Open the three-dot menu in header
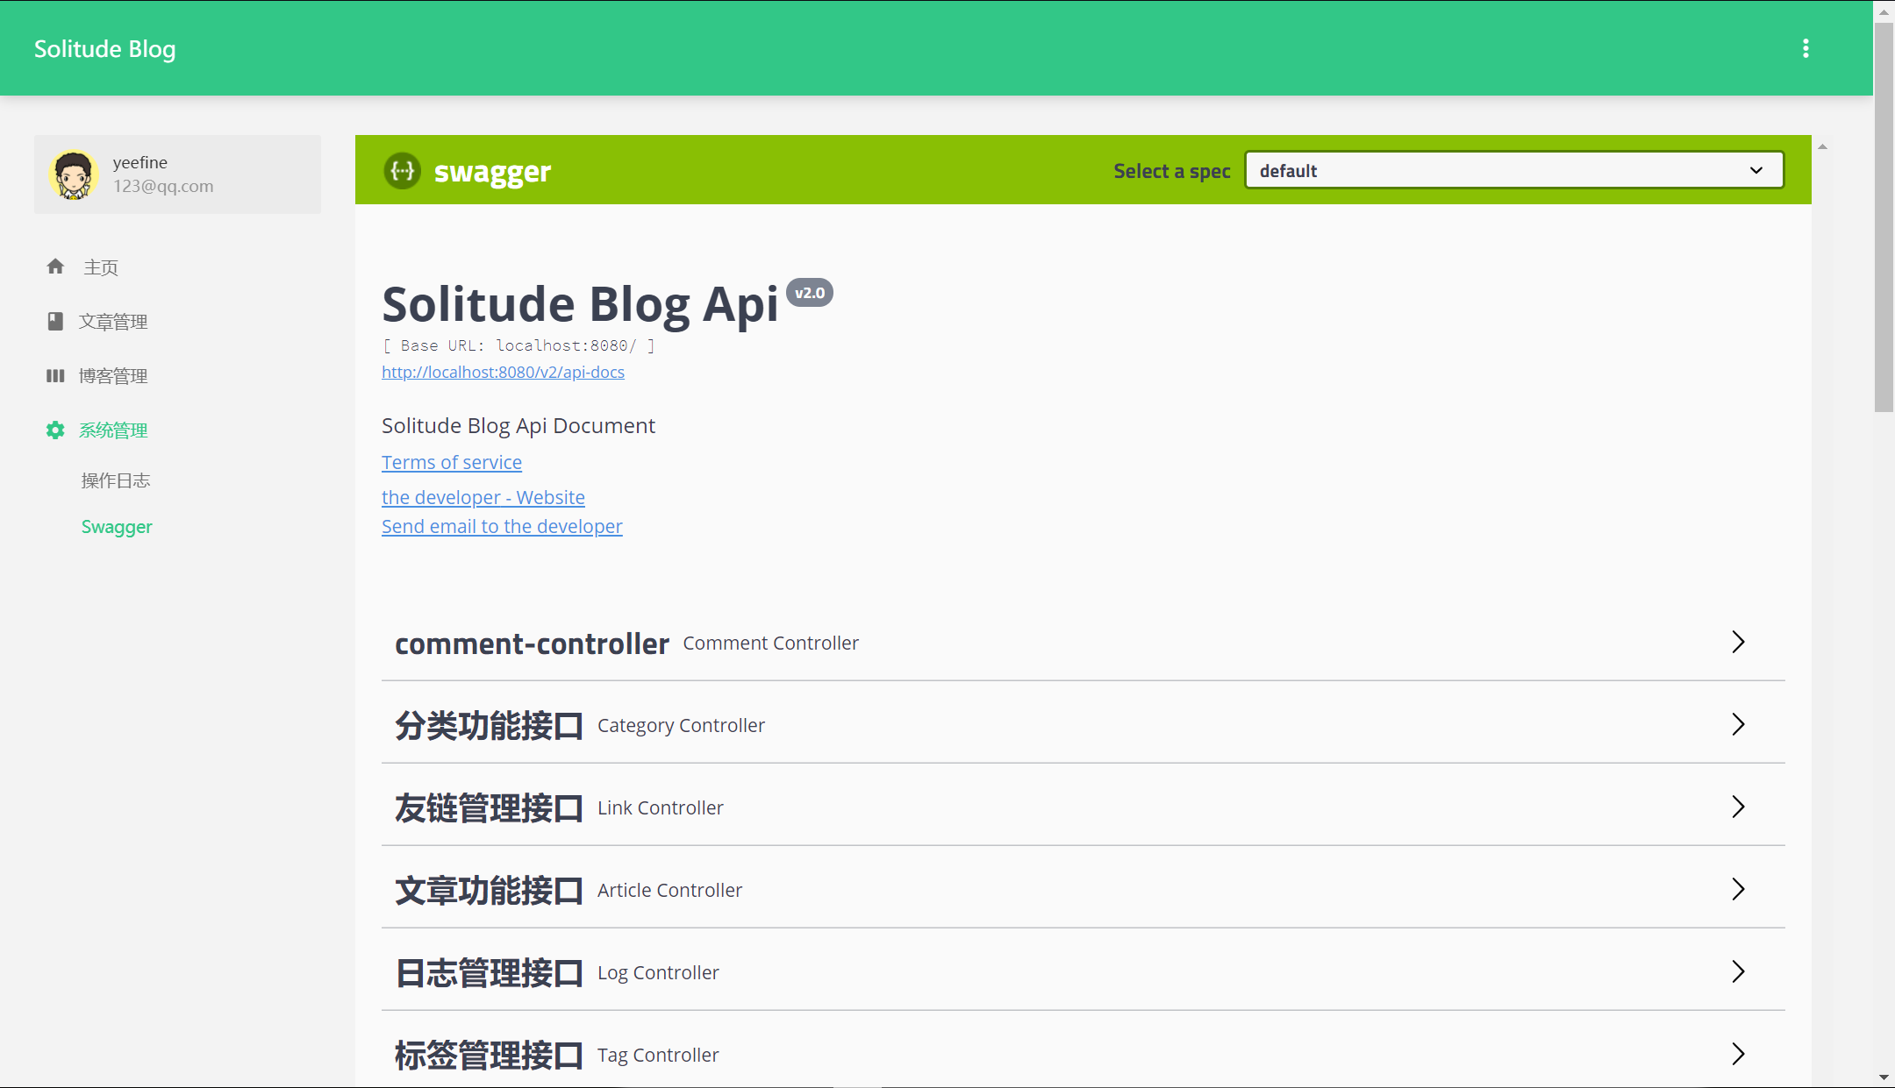Image resolution: width=1895 pixels, height=1088 pixels. pos(1806,48)
